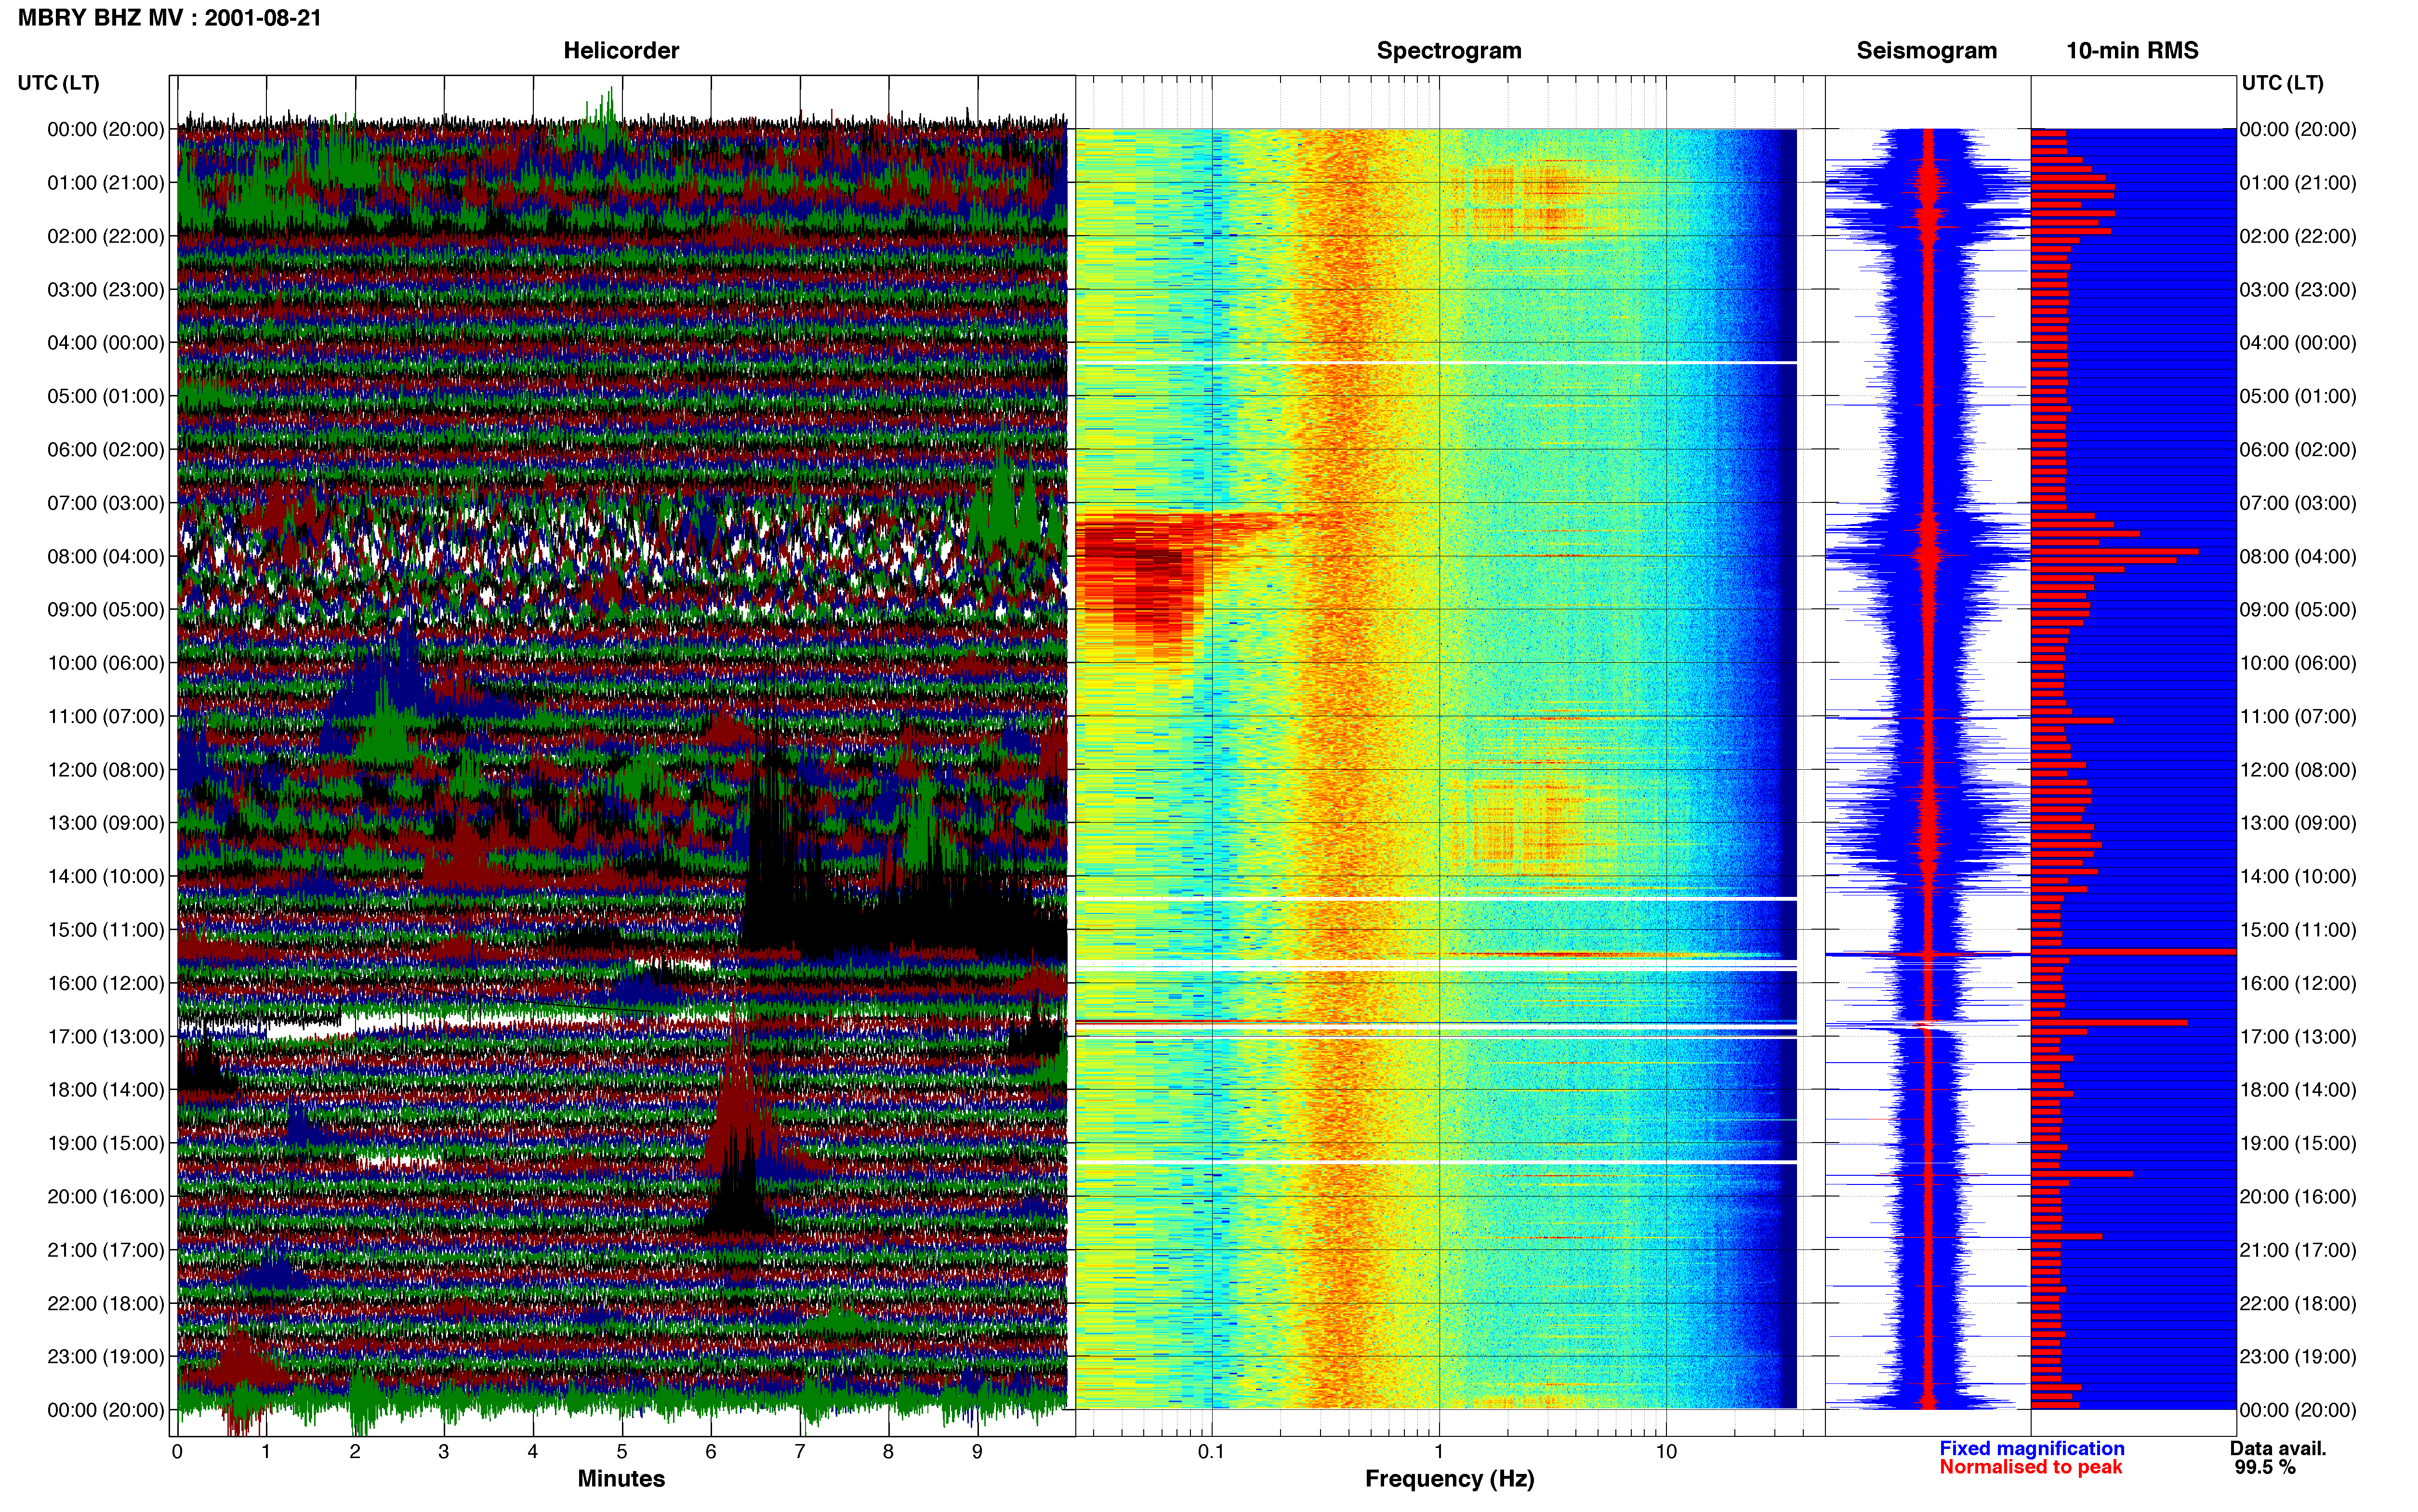Click the left '12:00 (08:00)' time label
Screen dimensions: 2418x1512
click(106, 770)
